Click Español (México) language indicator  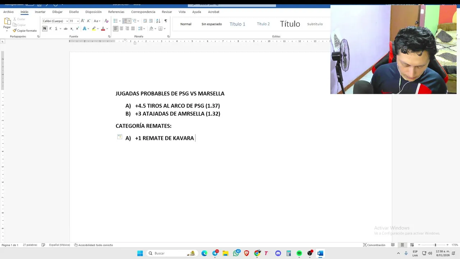point(60,245)
